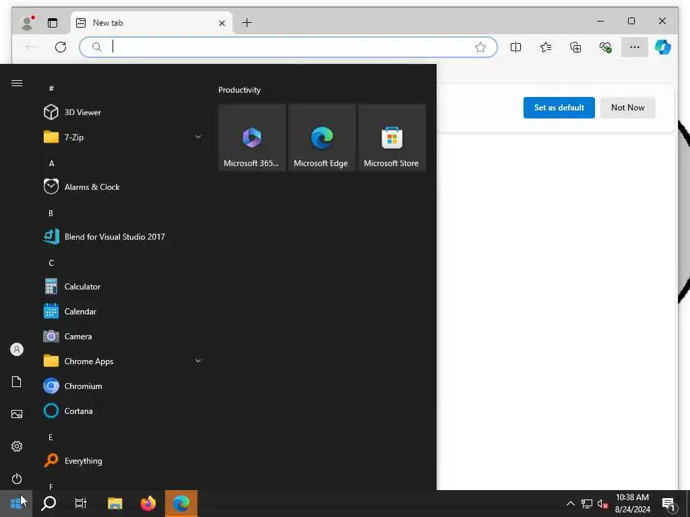Click Set as default button in Edge
Image resolution: width=690 pixels, height=517 pixels.
(x=559, y=108)
